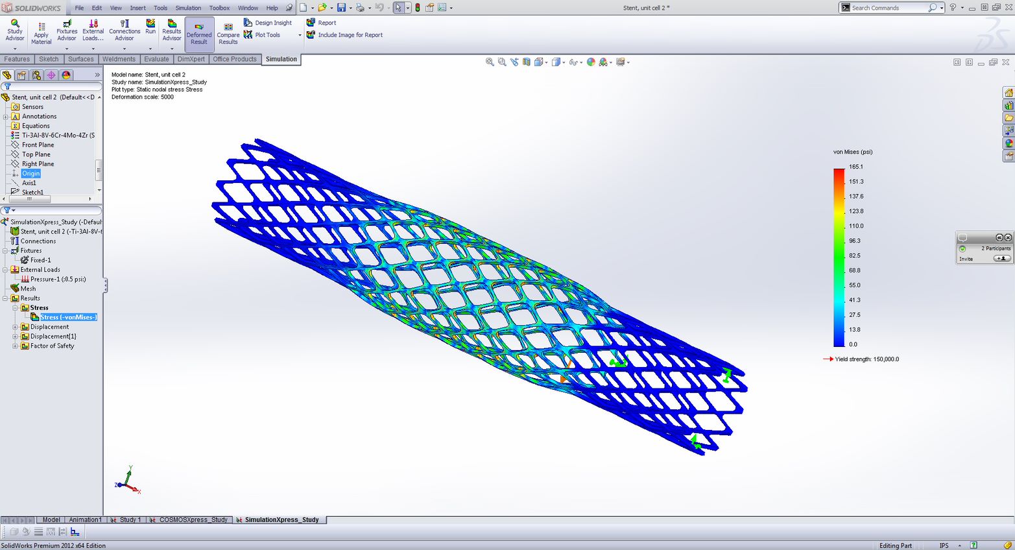The image size is (1015, 550).
Task: Expand the Displacement results folder
Action: (16, 327)
